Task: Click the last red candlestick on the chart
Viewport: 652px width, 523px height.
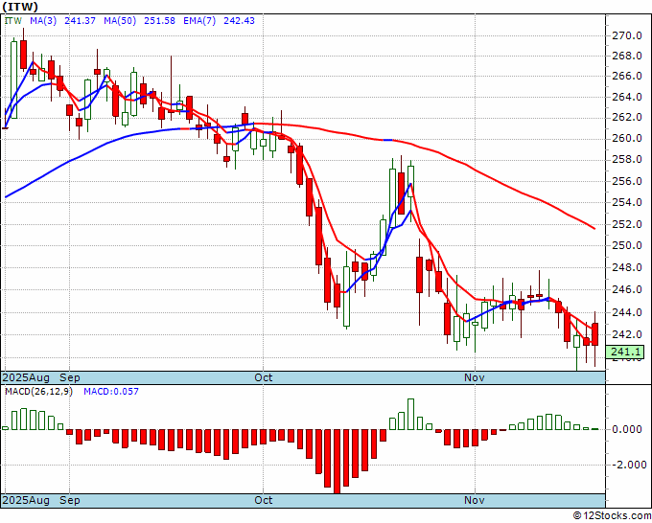Action: click(x=595, y=334)
